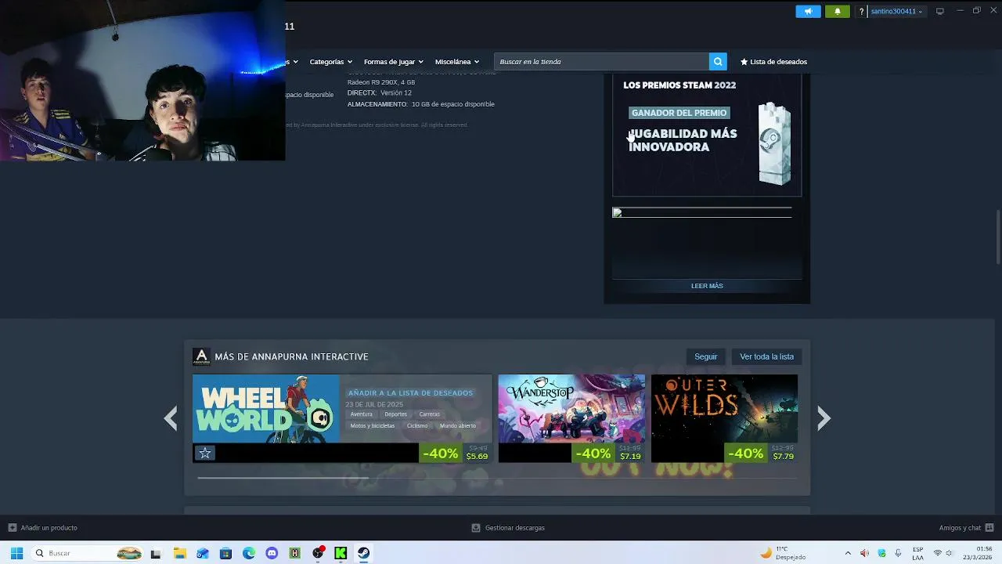The height and width of the screenshot is (564, 1002).
Task: Open the santino300411 account dropdown
Action: point(897,12)
